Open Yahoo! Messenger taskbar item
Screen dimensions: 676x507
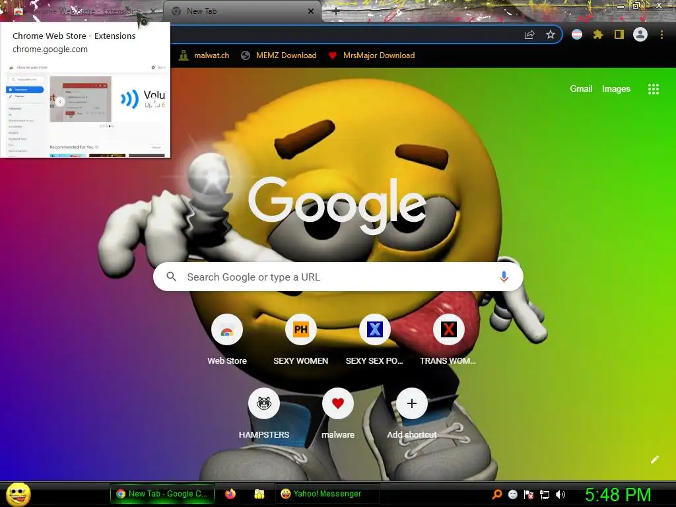pos(327,494)
